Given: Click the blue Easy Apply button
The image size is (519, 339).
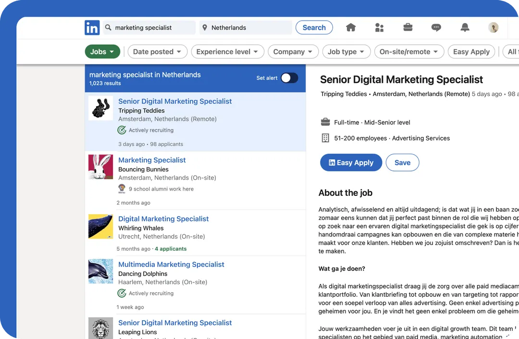Looking at the screenshot, I should [x=351, y=162].
